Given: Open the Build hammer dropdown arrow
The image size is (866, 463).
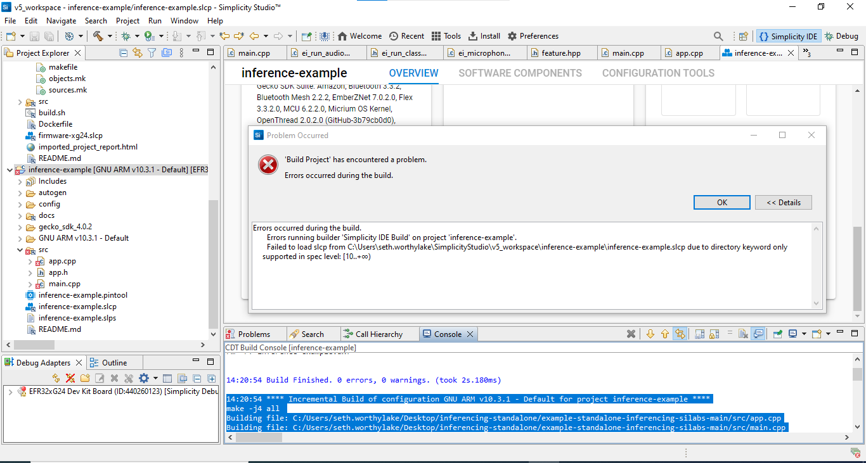Looking at the screenshot, I should pos(110,36).
